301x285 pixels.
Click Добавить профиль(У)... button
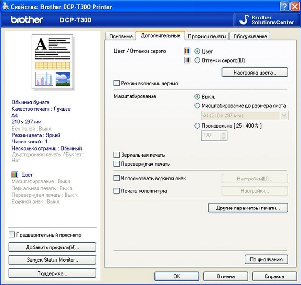pos(52,247)
